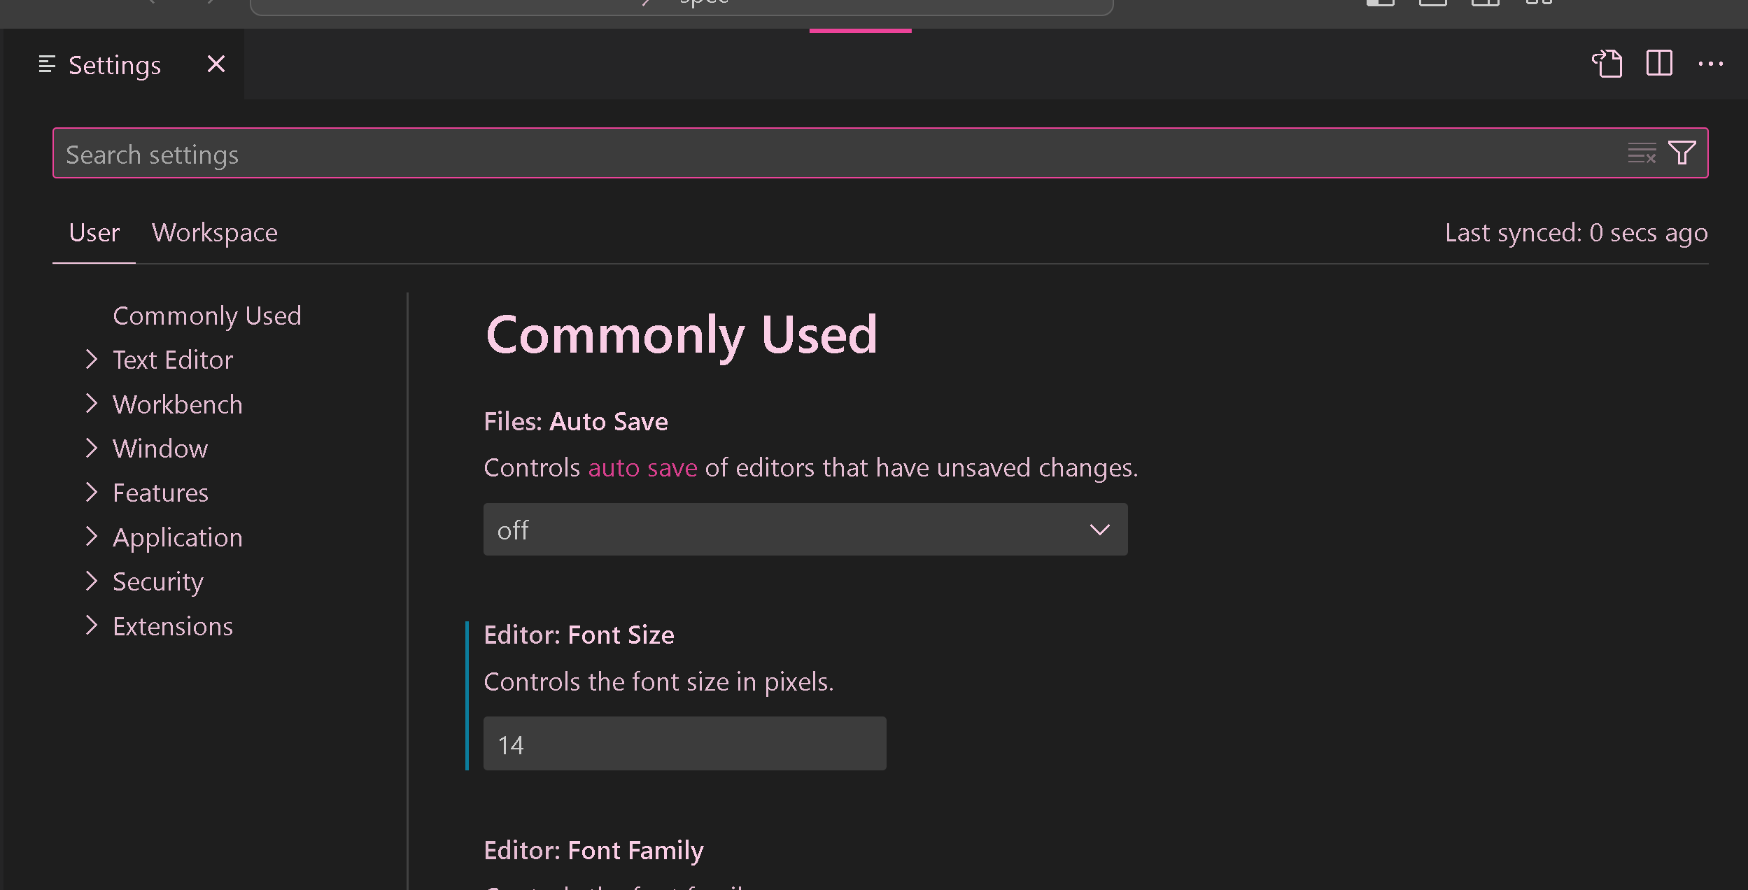Follow the auto save link
This screenshot has width=1748, height=890.
pos(642,467)
